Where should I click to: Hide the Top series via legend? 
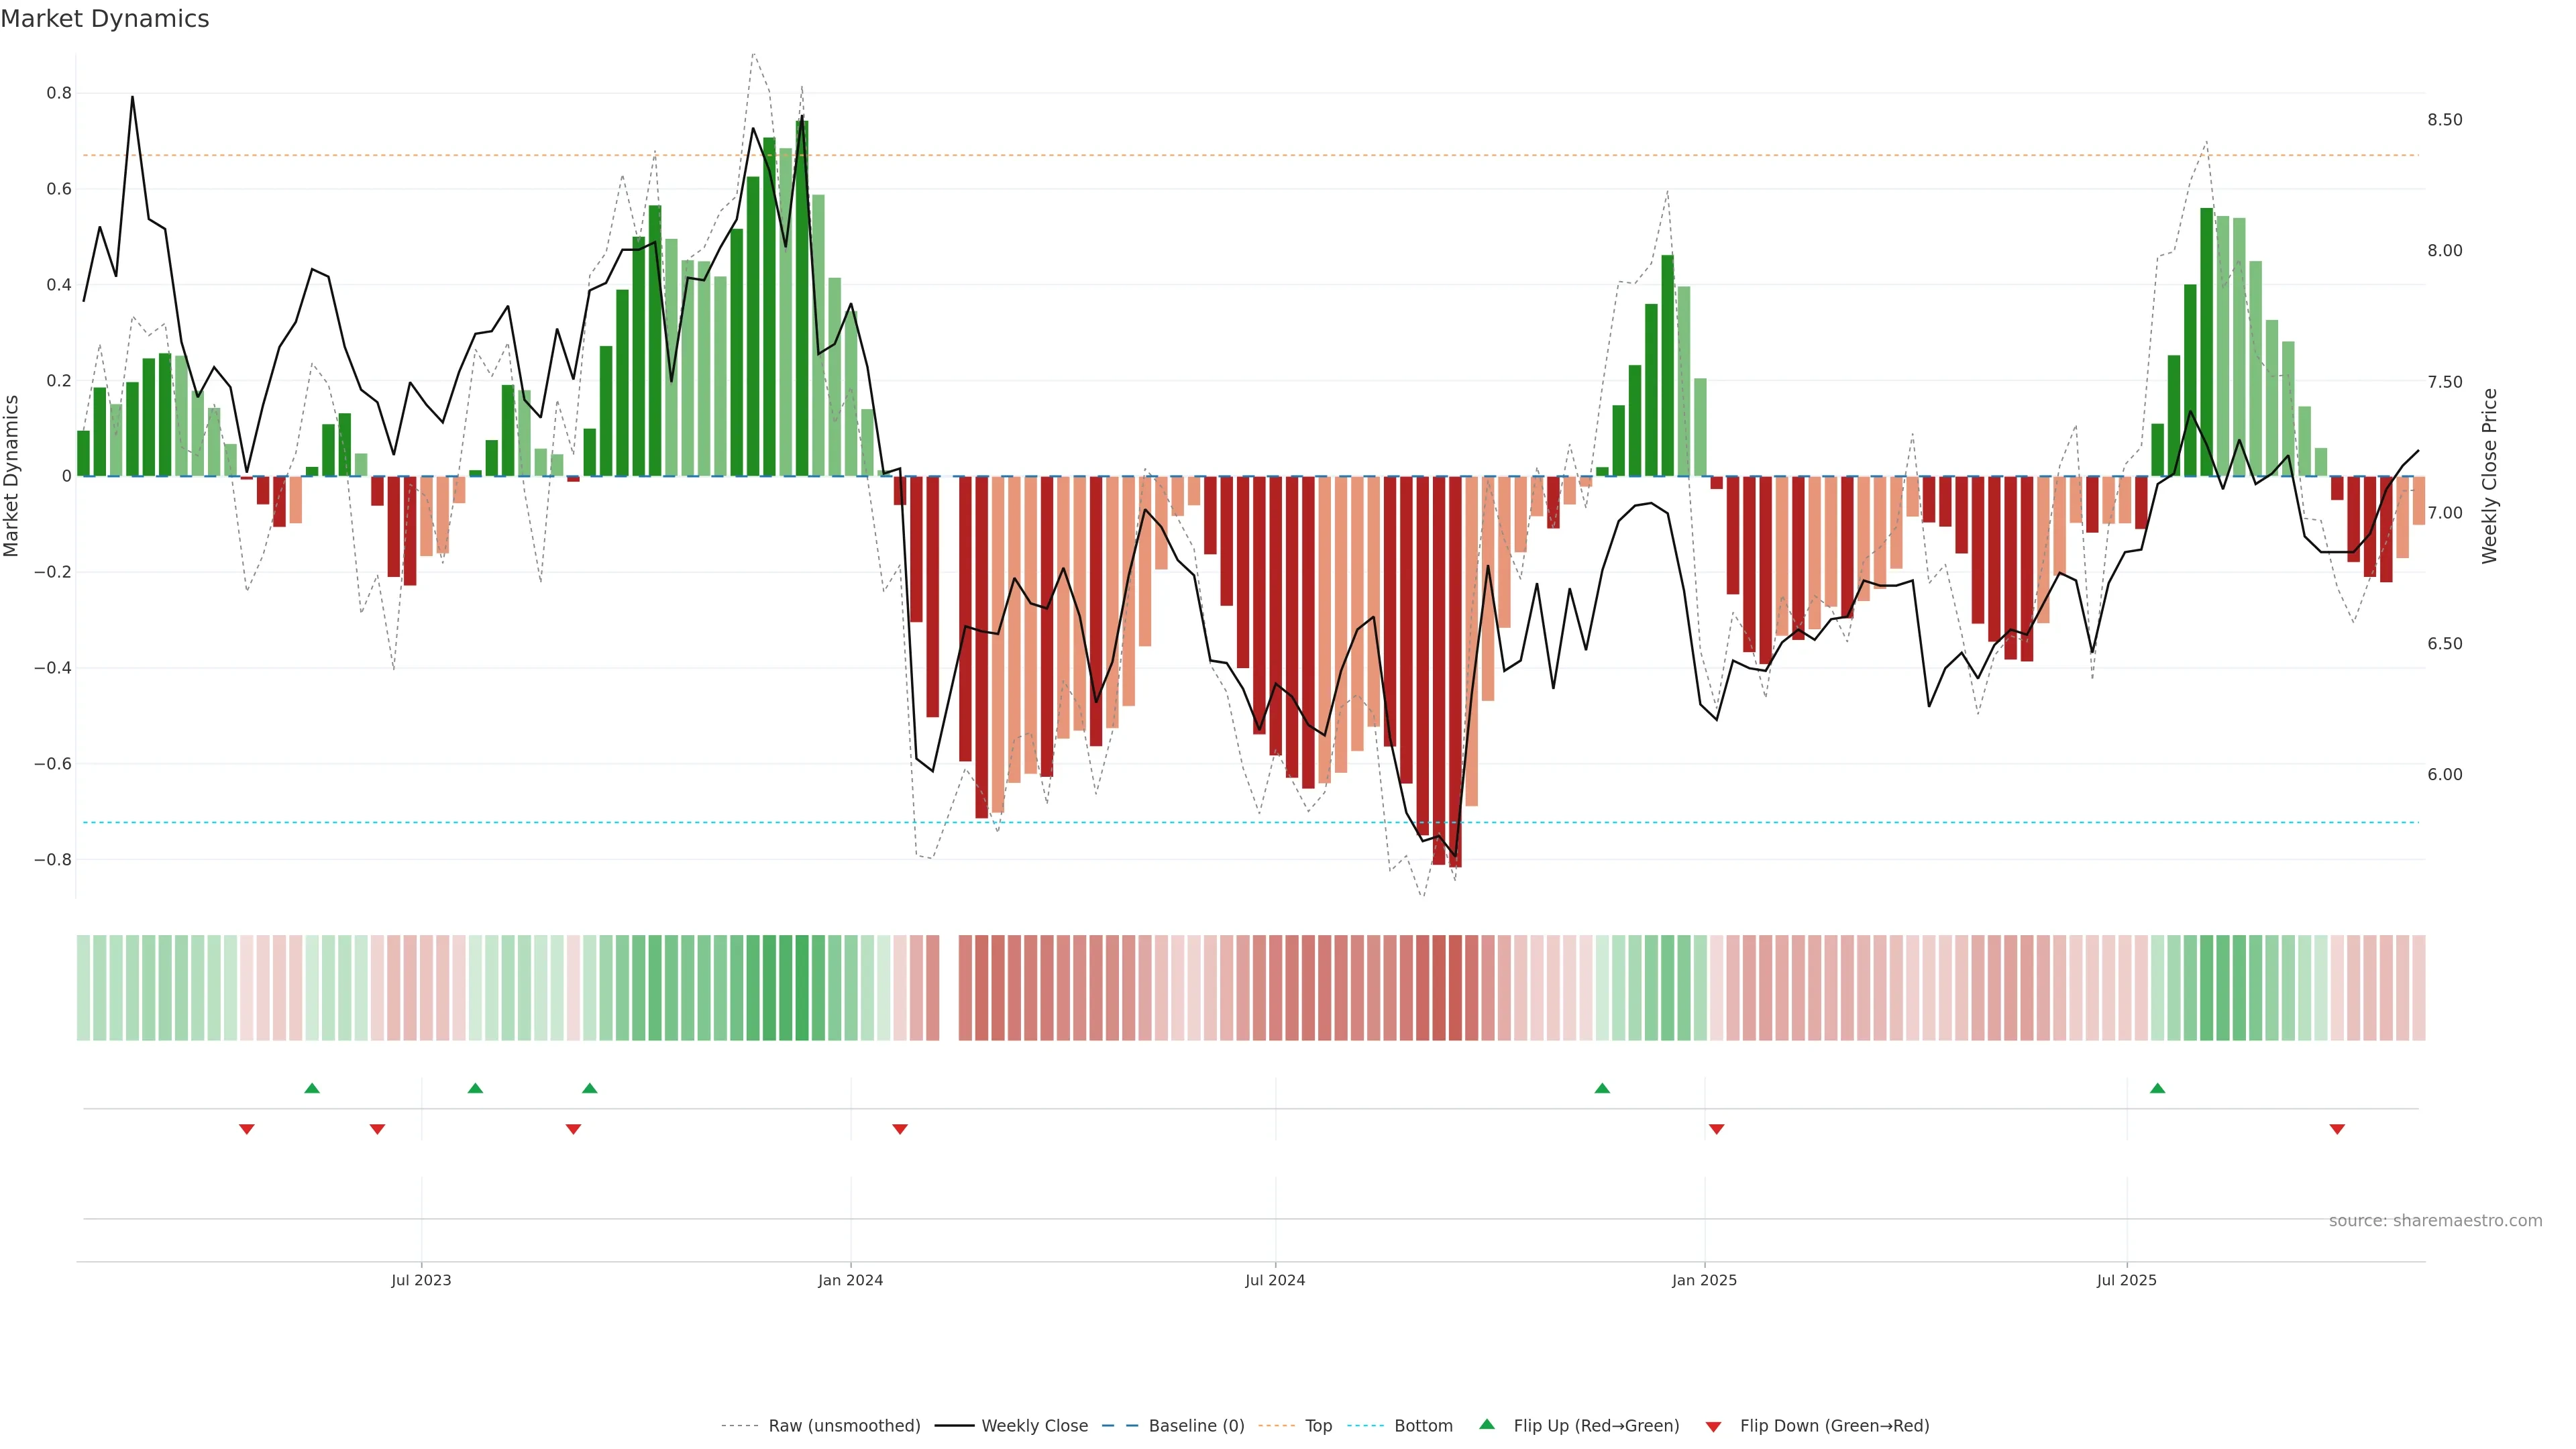point(1318,1426)
